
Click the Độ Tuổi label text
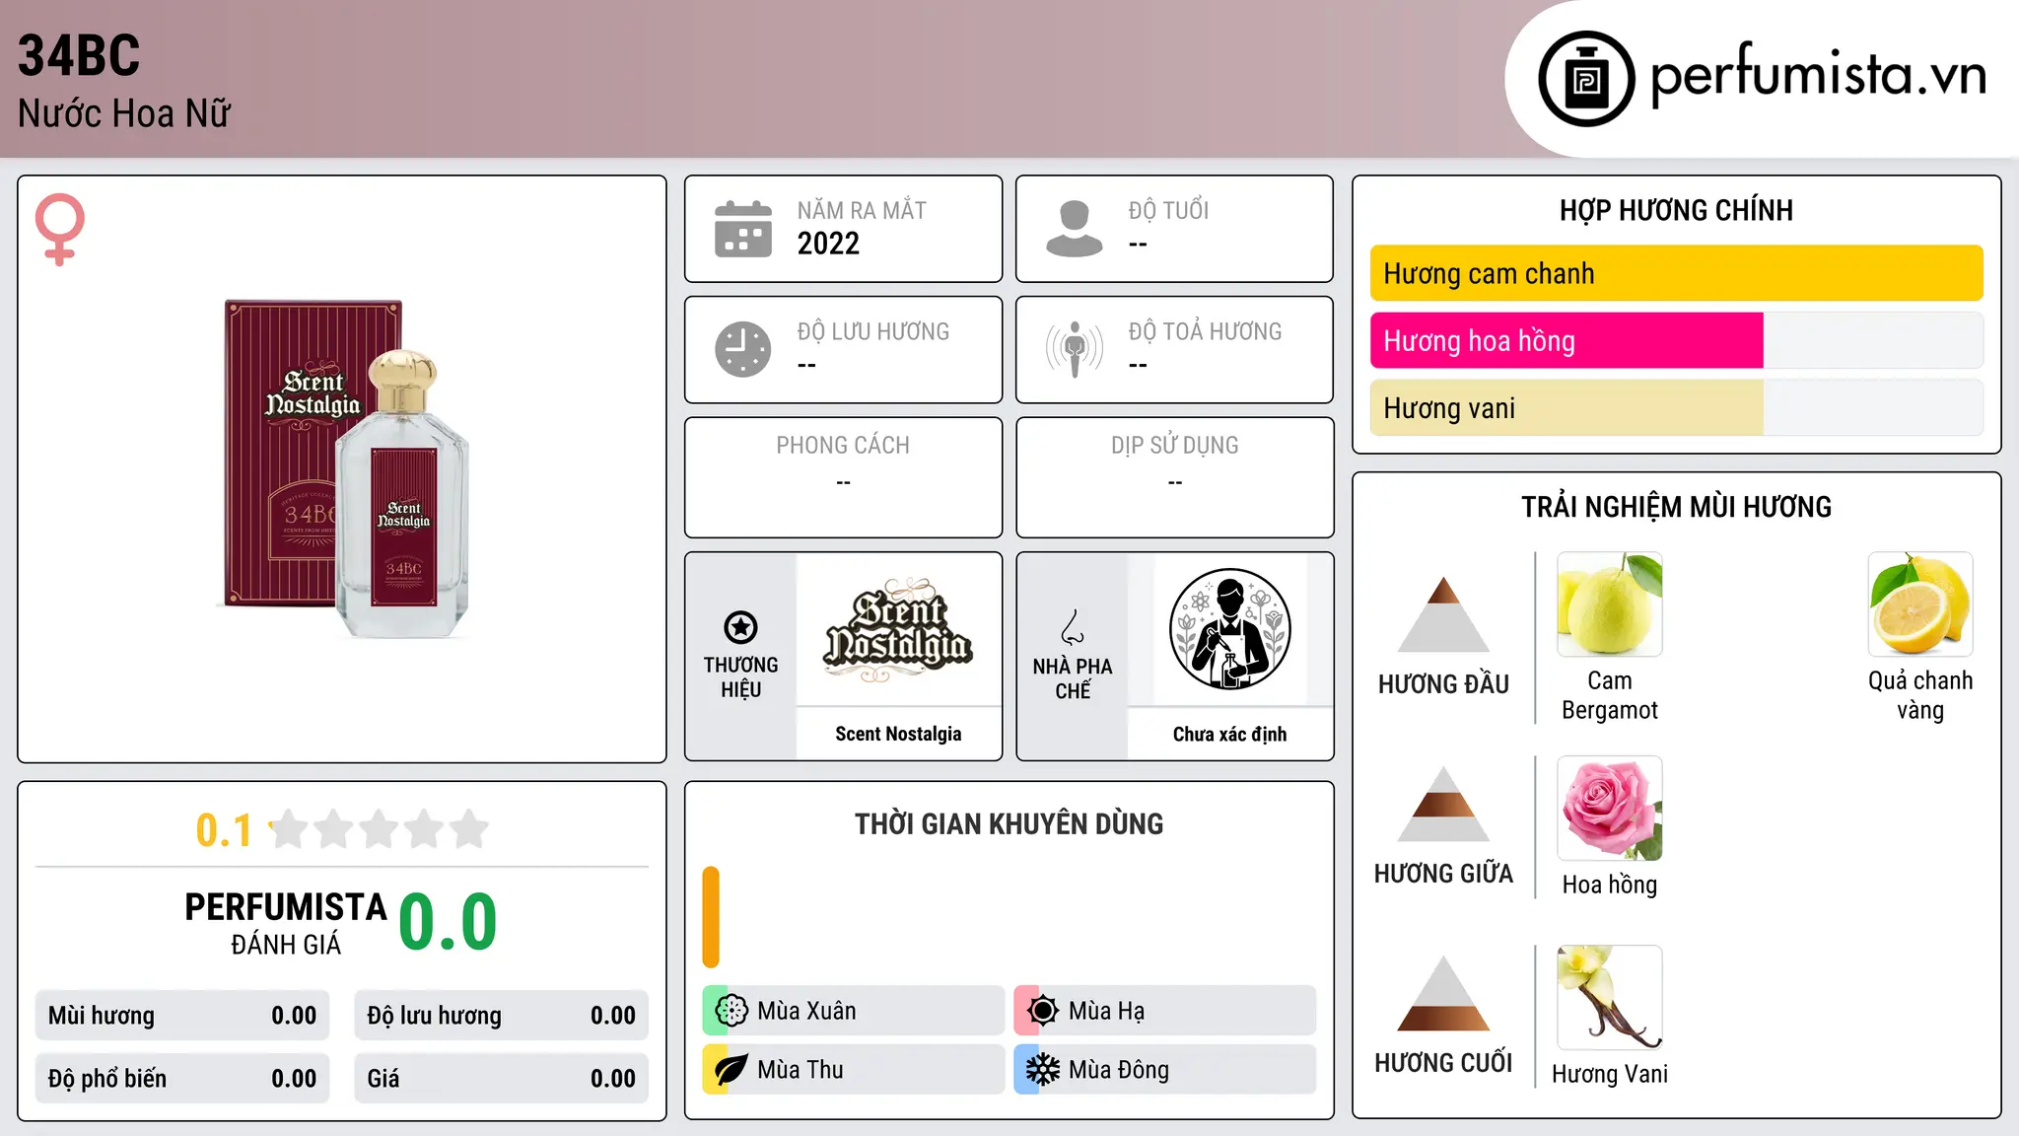1168,210
